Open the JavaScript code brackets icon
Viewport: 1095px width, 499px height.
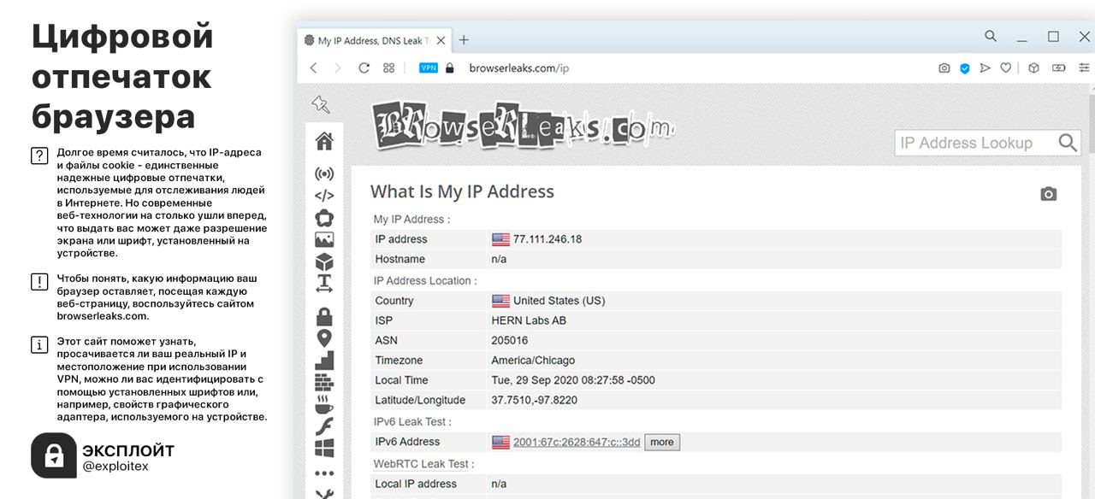coord(324,196)
